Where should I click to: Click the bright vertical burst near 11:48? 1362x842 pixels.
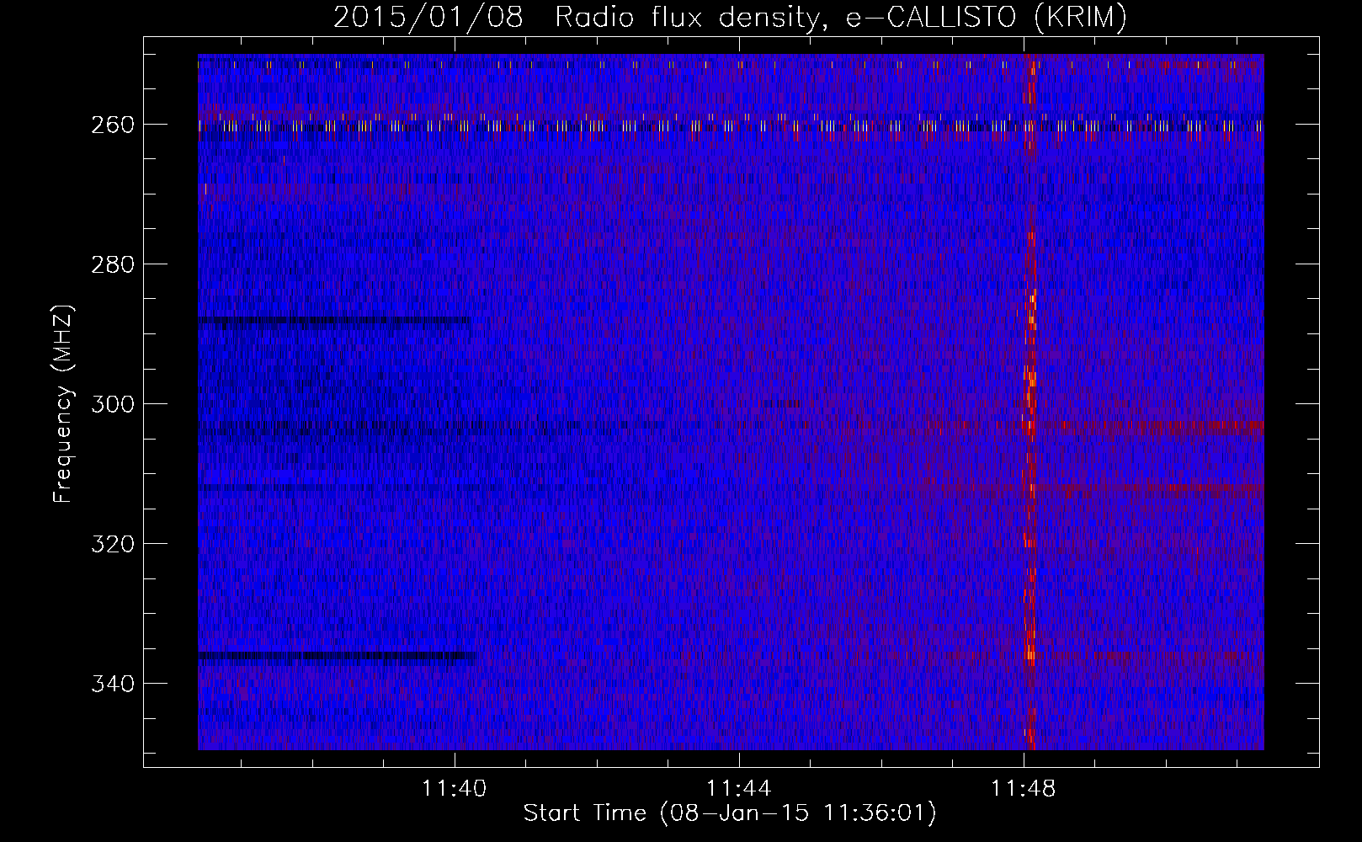pyautogui.click(x=1029, y=402)
